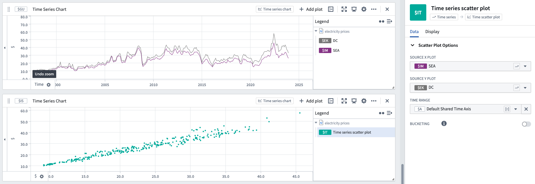The image size is (535, 184).
Task: Click presentation mode icon on bottom chart
Action: pos(354,101)
